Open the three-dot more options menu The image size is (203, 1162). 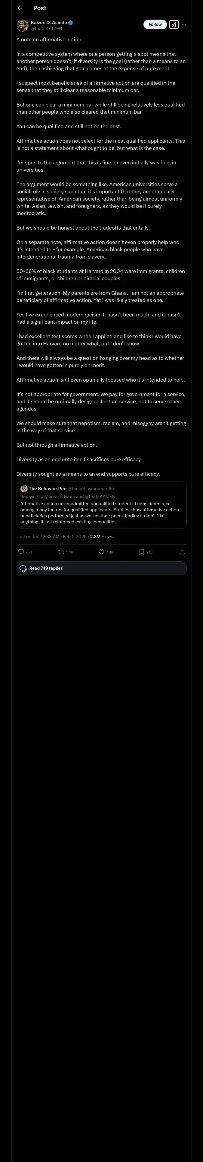point(184,24)
